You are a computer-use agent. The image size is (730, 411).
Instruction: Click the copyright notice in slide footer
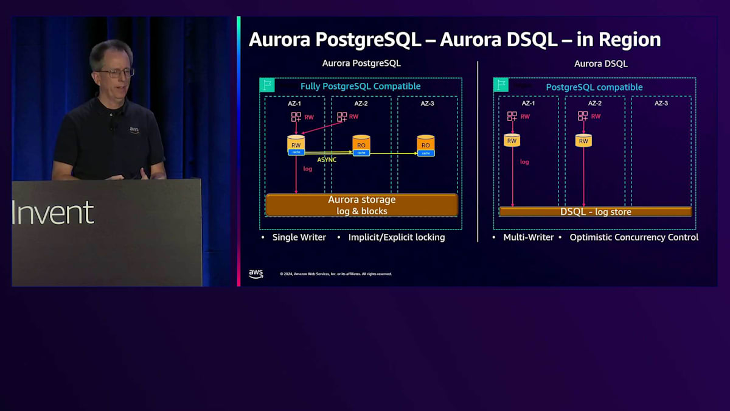pyautogui.click(x=336, y=274)
